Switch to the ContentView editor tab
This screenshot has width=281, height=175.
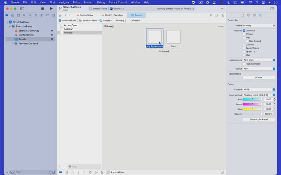[86, 15]
